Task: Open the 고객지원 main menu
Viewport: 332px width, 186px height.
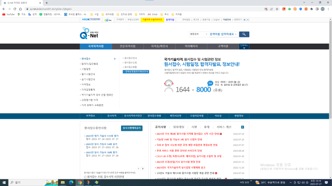Action: point(223,46)
